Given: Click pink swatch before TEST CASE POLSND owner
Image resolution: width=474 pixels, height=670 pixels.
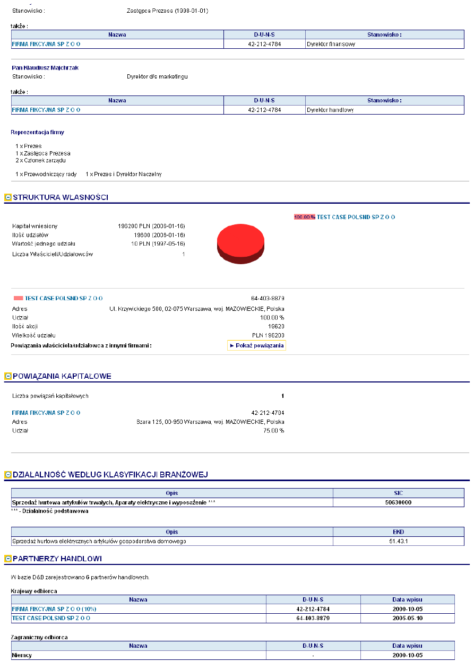Looking at the screenshot, I should click(x=19, y=298).
